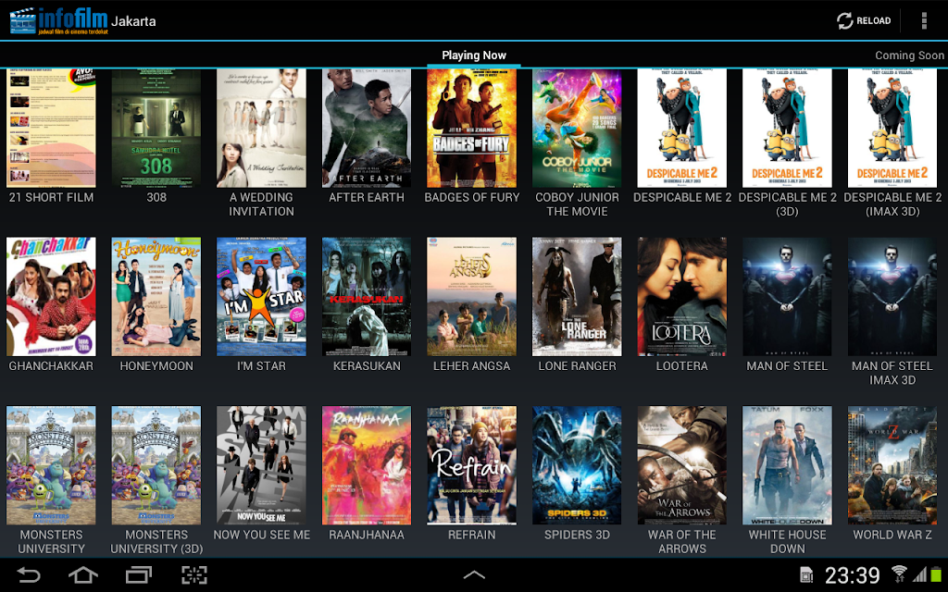This screenshot has height=592, width=948.
Task: Select the Playing Now tab
Action: pyautogui.click(x=474, y=55)
